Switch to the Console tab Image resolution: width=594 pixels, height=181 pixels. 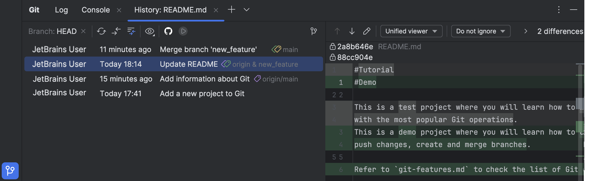point(96,10)
